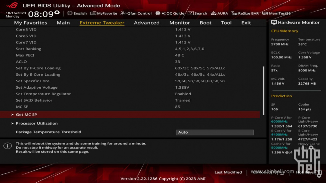Select Set By E-Core Loading row
This screenshot has width=326, height=183.
130,74
